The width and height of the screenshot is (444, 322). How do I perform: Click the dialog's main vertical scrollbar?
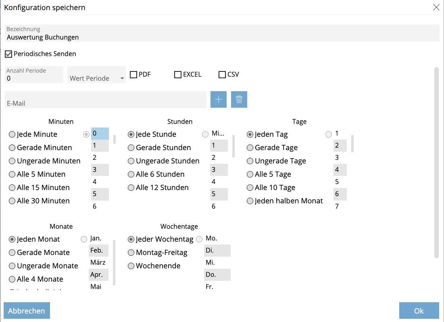[x=436, y=162]
